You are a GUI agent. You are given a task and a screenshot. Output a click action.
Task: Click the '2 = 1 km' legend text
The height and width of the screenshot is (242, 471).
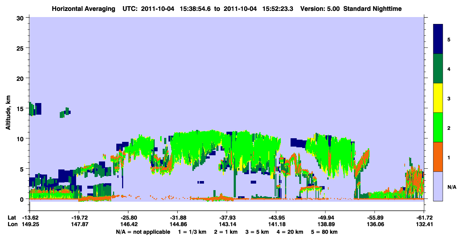[x=226, y=231]
